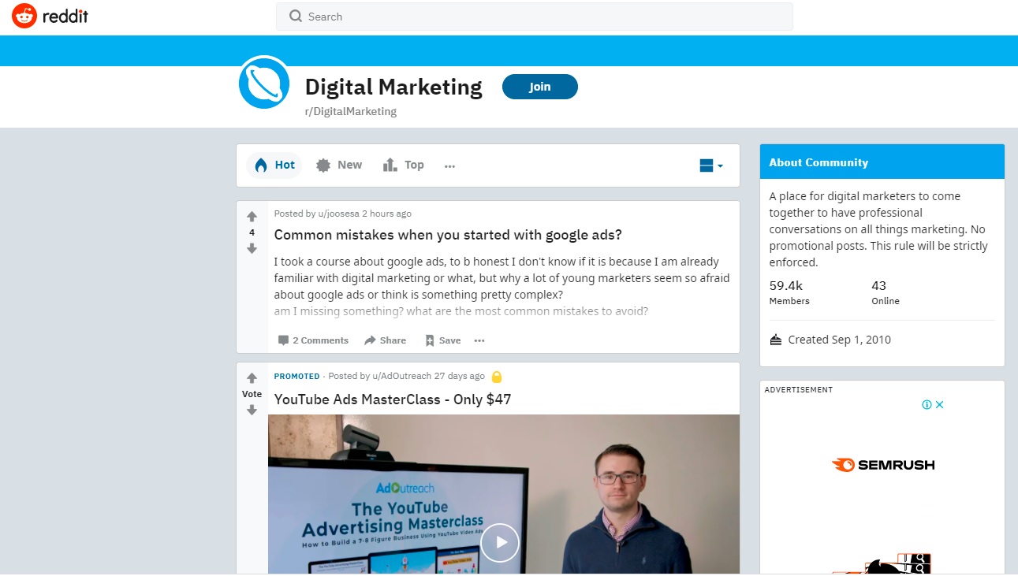
Task: Save the google ads mistakes post
Action: pyautogui.click(x=442, y=340)
